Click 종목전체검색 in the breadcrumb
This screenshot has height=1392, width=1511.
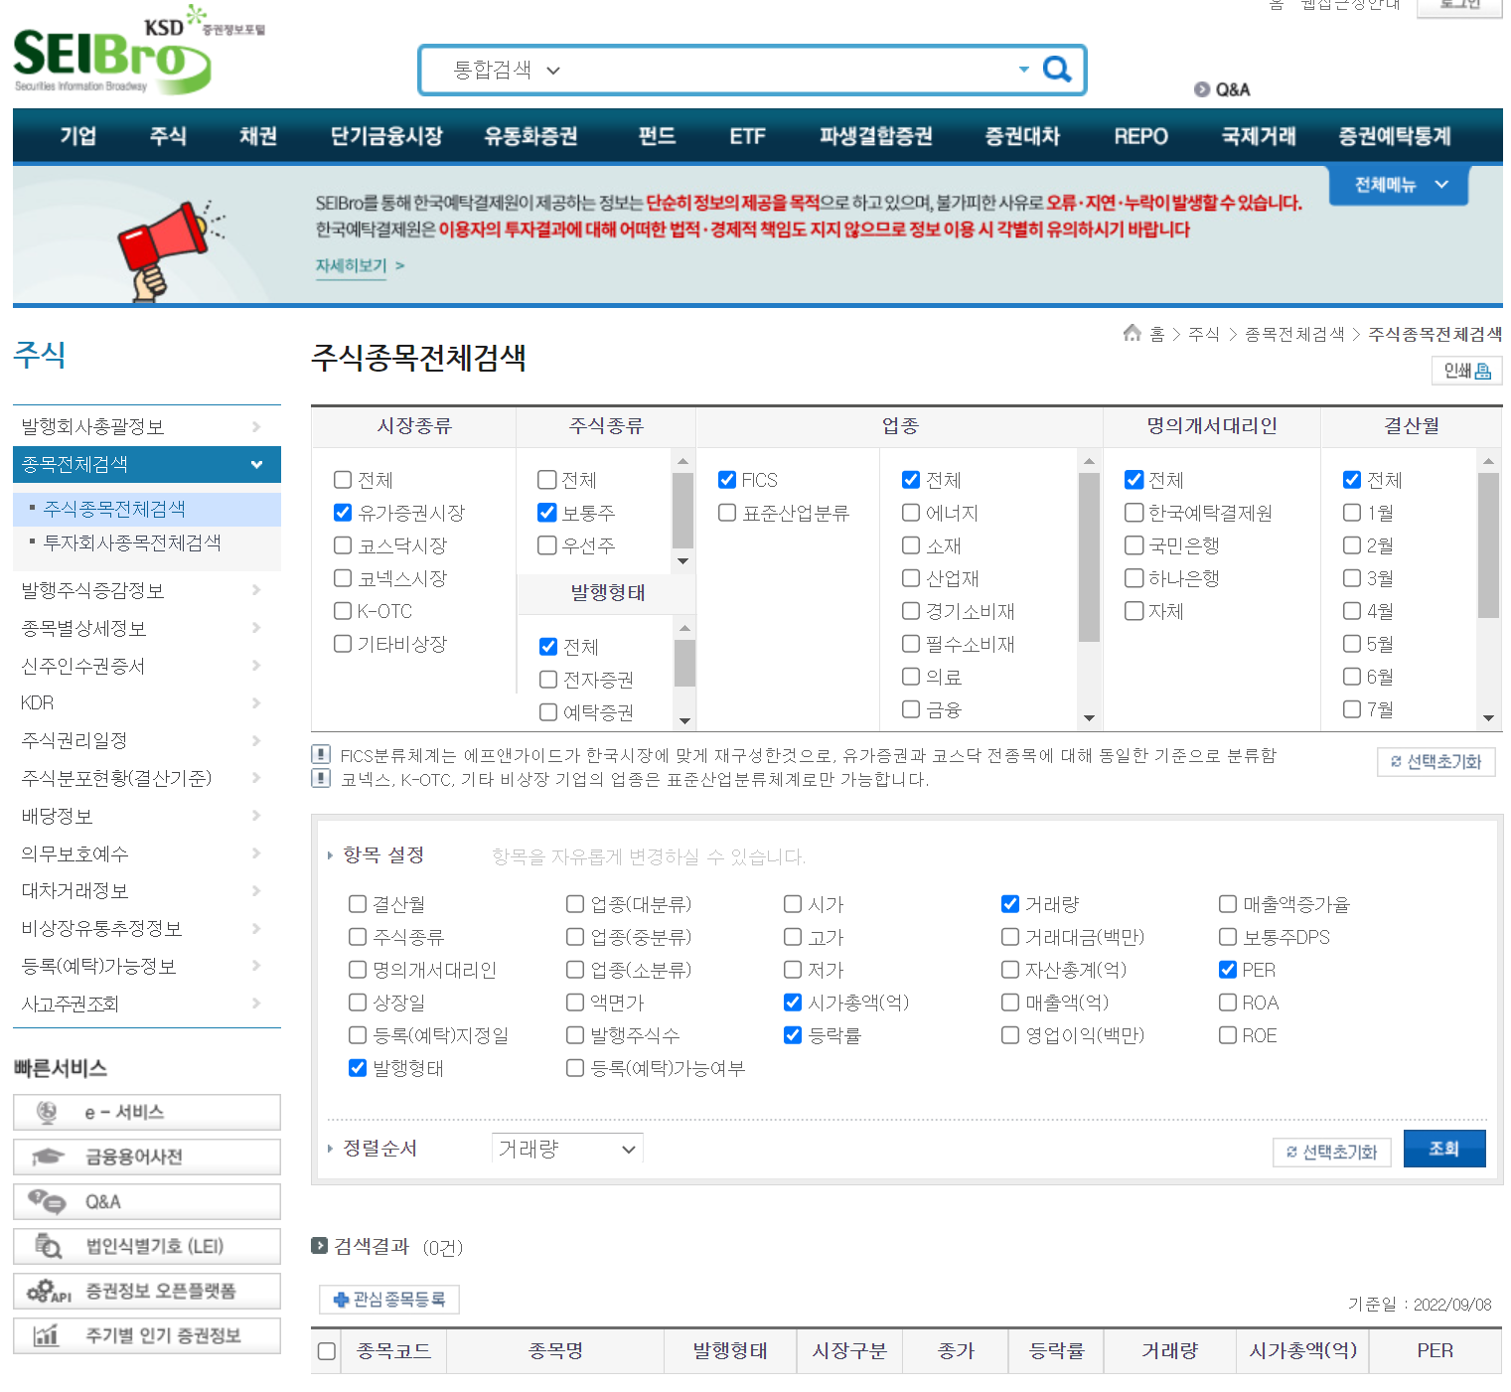(1294, 334)
